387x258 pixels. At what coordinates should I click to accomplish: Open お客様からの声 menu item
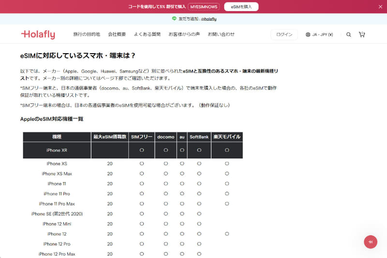184,34
